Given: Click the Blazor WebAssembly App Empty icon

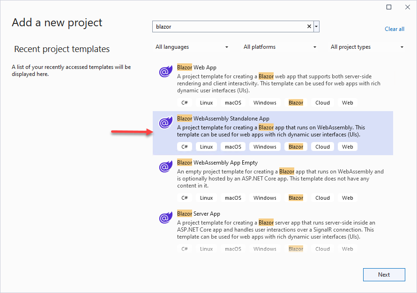Looking at the screenshot, I should click(165, 167).
